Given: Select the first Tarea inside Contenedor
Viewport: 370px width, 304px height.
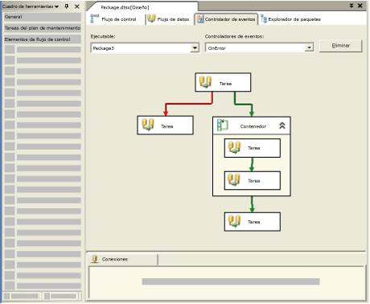Looking at the screenshot, I should (x=253, y=148).
